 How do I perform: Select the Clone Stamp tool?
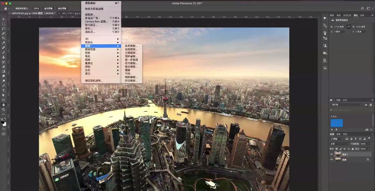click(x=3, y=57)
